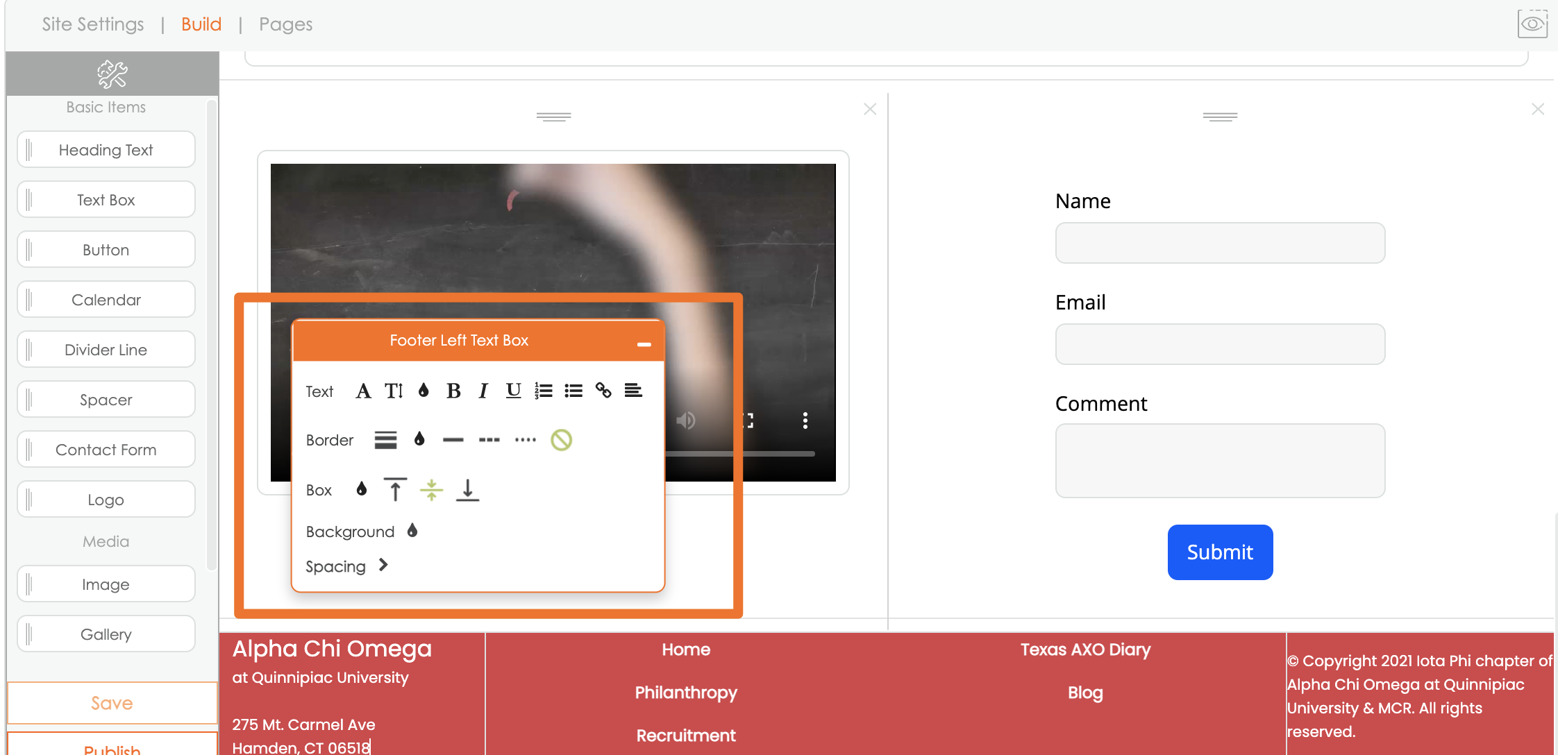Align box content to middle
1558x755 pixels.
pos(431,490)
